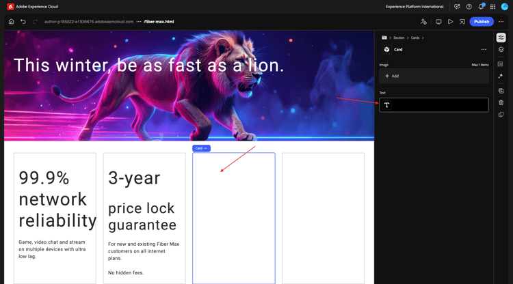Select the empty third card

tap(234, 218)
